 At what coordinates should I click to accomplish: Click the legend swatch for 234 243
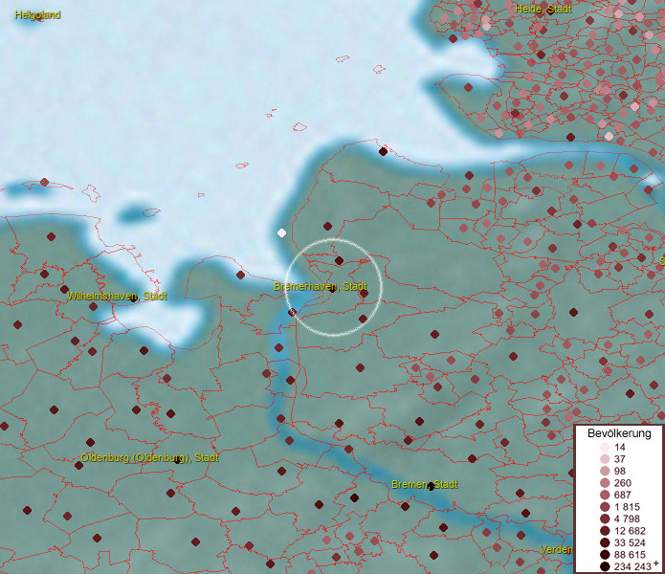tap(605, 566)
